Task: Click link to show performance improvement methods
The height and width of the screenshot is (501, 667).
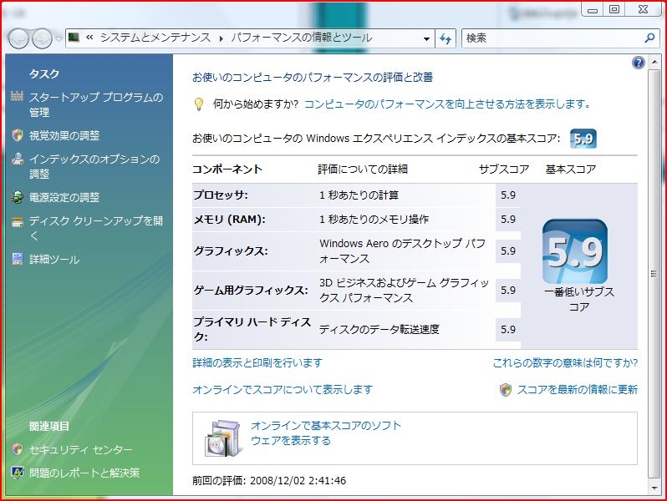Action: (447, 104)
